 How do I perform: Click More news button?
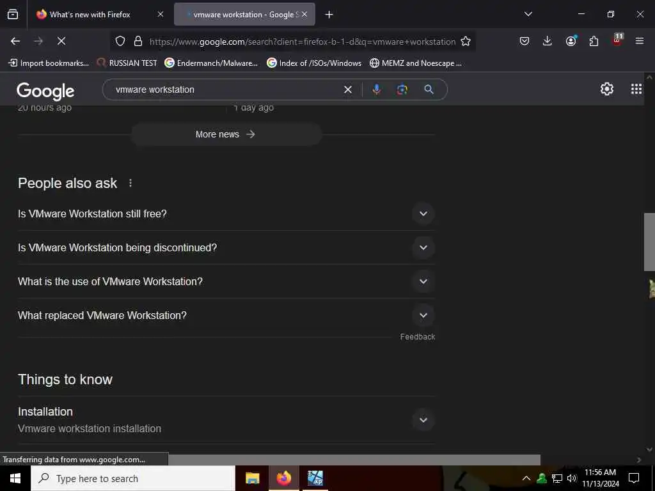226,134
